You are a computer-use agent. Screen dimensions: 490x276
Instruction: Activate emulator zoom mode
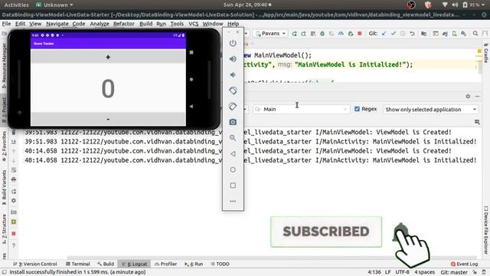(233, 138)
